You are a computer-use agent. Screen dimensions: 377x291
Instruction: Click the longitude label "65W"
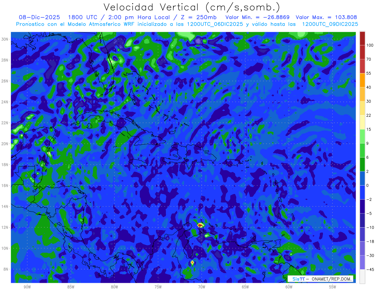pyautogui.click(x=245, y=287)
